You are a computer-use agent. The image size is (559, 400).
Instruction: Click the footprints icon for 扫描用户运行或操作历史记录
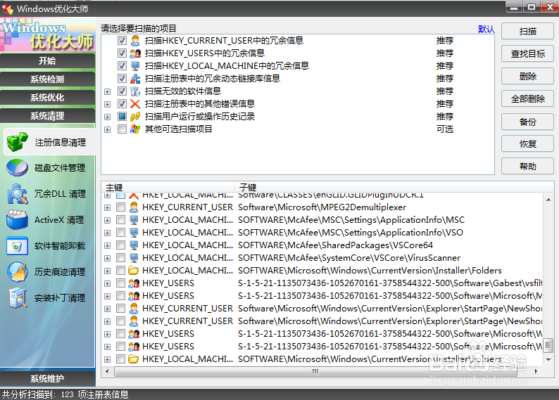click(x=135, y=117)
